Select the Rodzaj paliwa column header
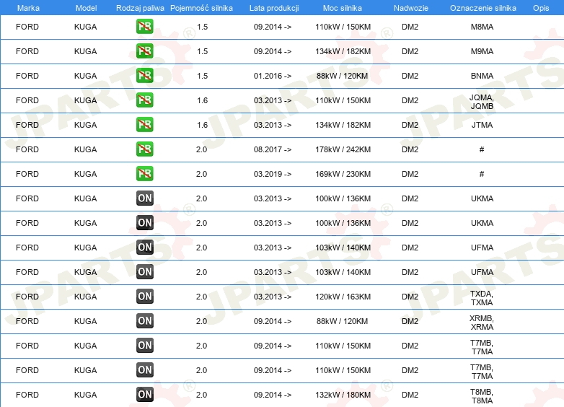 point(140,8)
